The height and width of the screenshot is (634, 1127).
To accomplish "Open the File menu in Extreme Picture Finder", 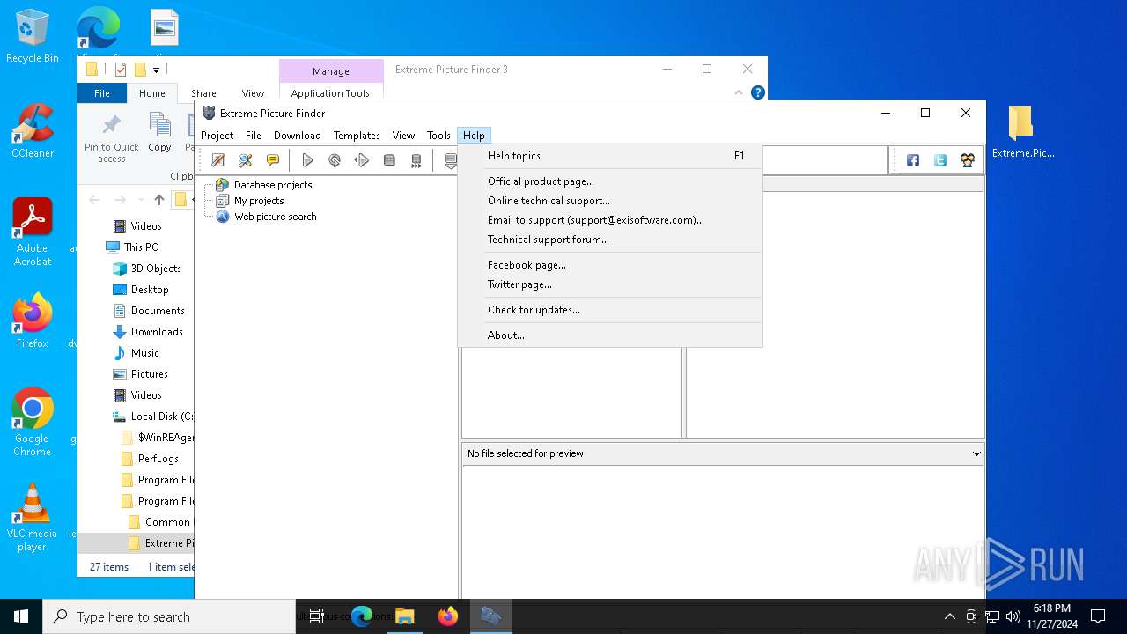I will (x=254, y=136).
